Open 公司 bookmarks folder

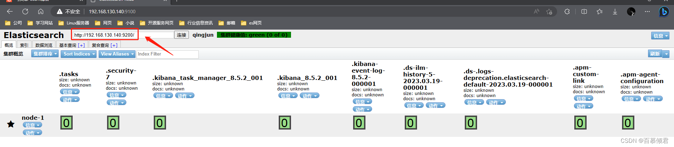point(13,23)
